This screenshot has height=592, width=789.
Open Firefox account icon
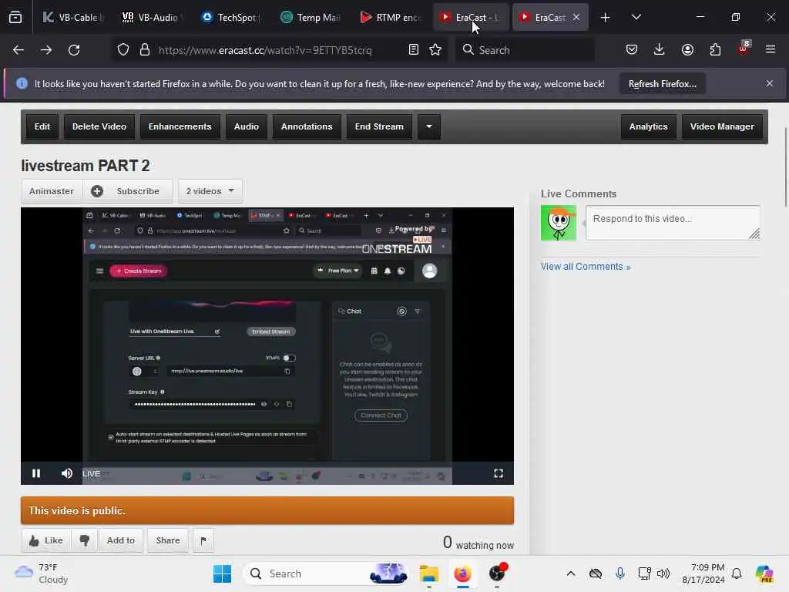[x=687, y=50]
